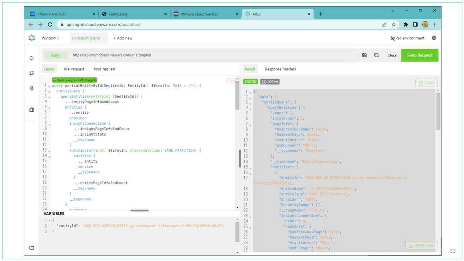
Task: Open the folder icon at sidebar bottom
Action: pos(32,247)
